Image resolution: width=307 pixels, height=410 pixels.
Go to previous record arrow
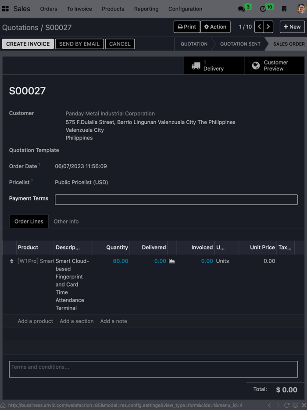coord(259,27)
